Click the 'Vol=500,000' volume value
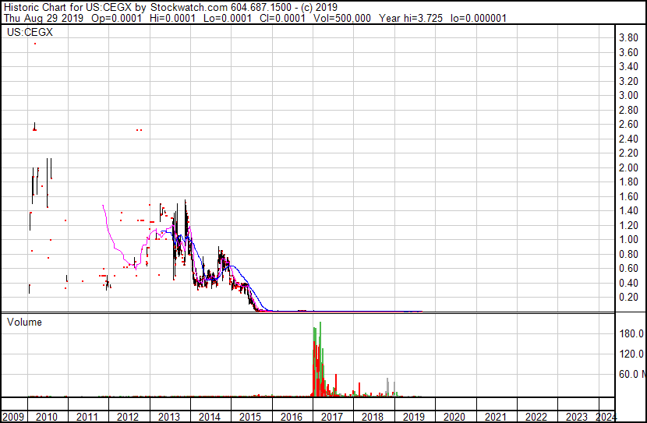The image size is (647, 423). (x=342, y=18)
